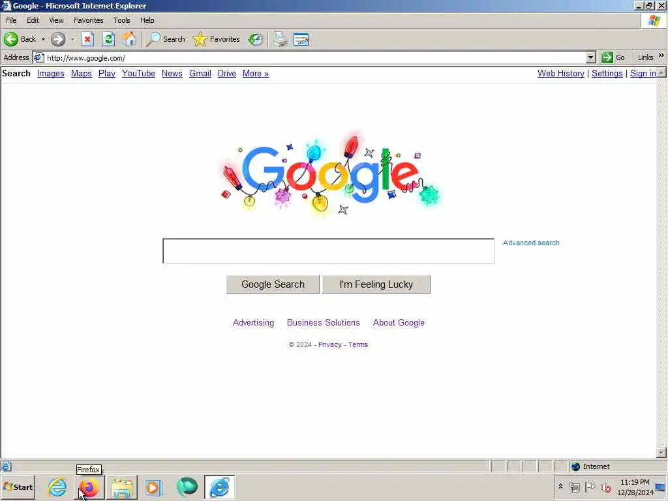
Task: Open Google Settings link
Action: click(607, 73)
